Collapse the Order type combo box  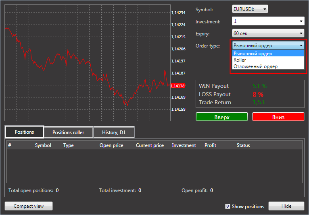268,45
